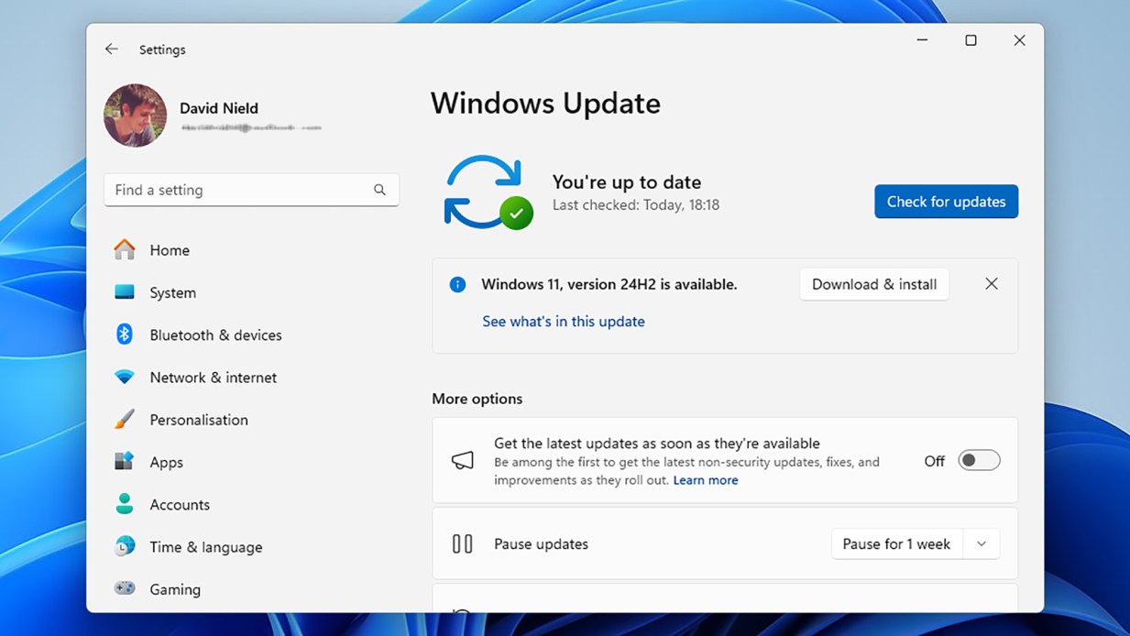The height and width of the screenshot is (636, 1130).
Task: Click the magnifier in the search box
Action: (378, 190)
